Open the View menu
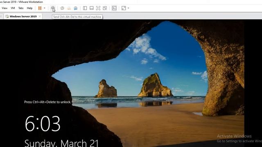 [x=5, y=8]
